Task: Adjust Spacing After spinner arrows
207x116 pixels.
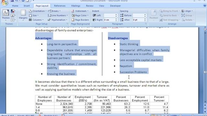Action: 145,20
